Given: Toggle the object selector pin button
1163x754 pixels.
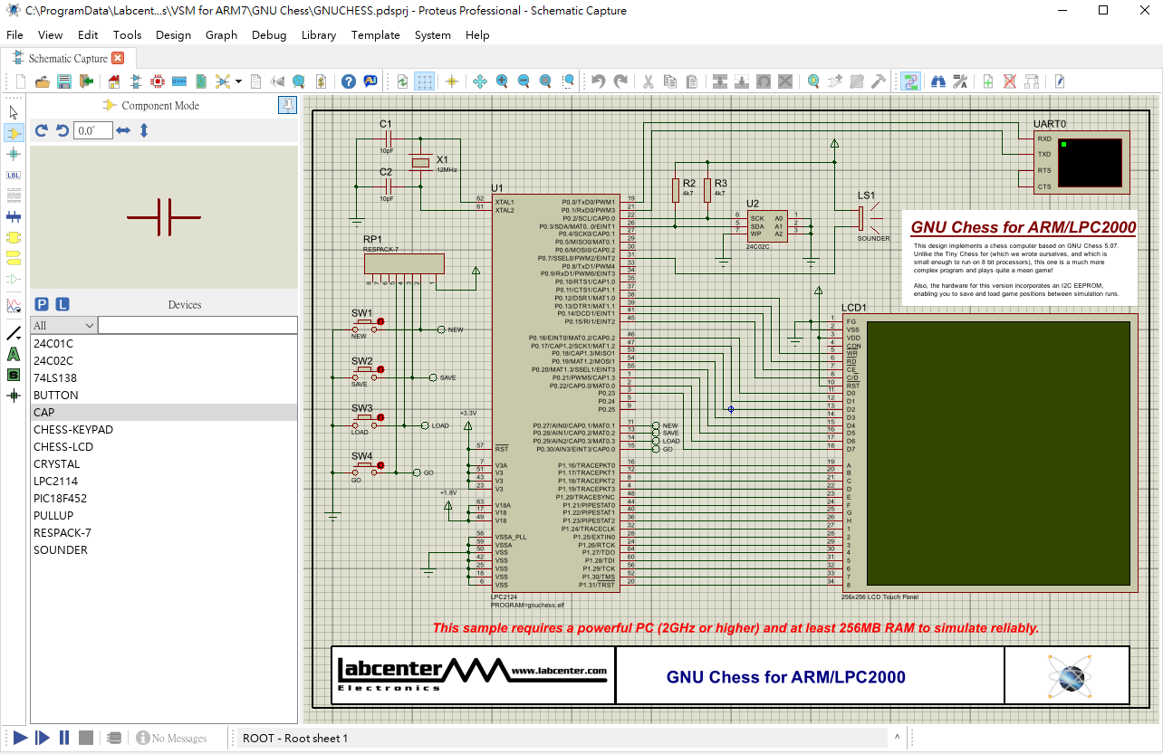Looking at the screenshot, I should pyautogui.click(x=287, y=105).
